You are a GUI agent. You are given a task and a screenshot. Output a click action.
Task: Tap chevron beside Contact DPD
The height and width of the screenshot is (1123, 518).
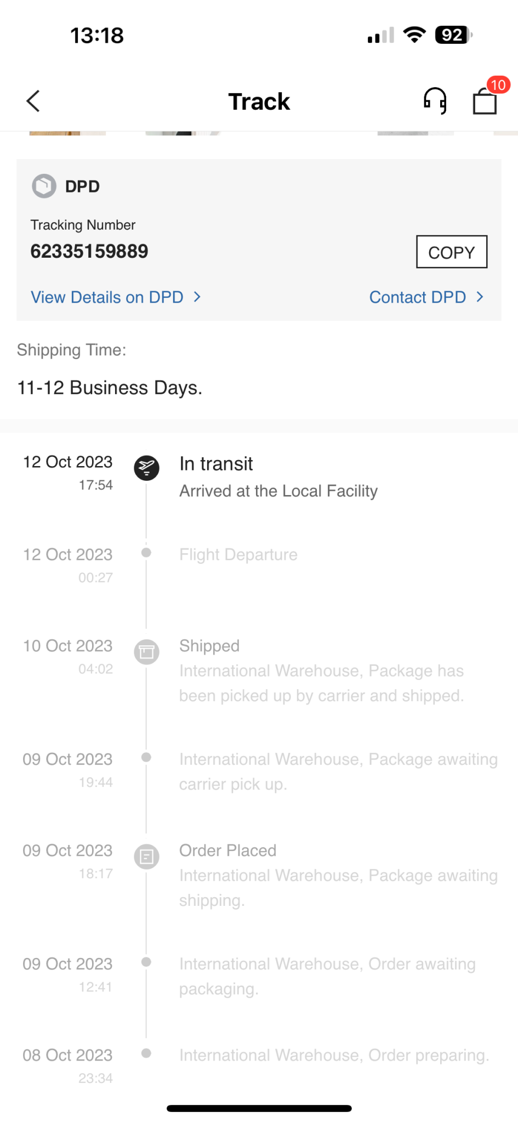tap(480, 297)
